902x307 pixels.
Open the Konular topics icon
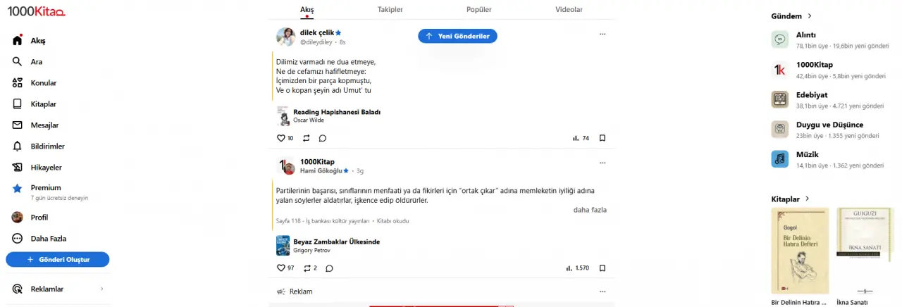18,83
